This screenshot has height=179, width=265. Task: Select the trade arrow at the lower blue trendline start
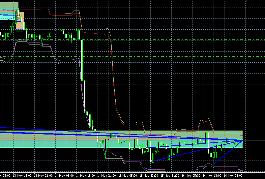pos(152,161)
